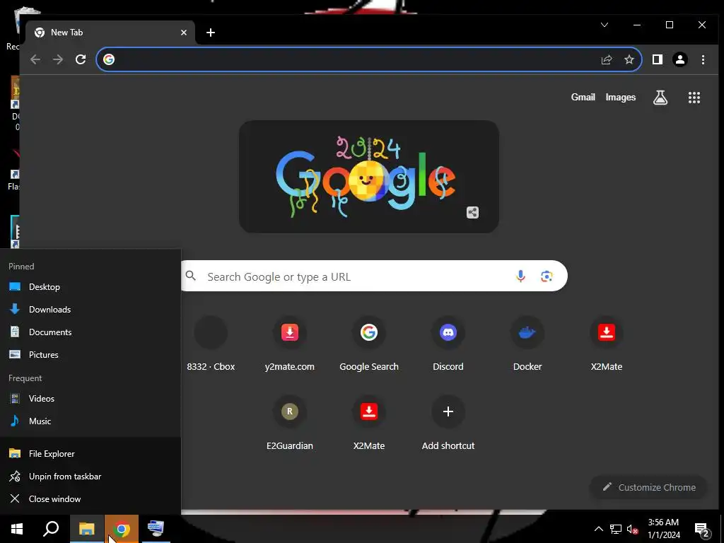The height and width of the screenshot is (543, 724).
Task: Share this page via address bar icon
Action: point(607,59)
